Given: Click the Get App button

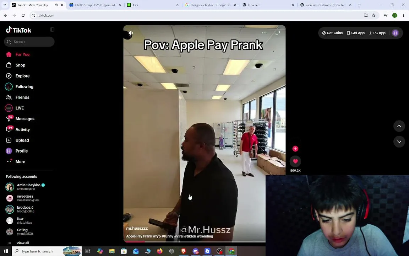Looking at the screenshot, I should pyautogui.click(x=355, y=33).
